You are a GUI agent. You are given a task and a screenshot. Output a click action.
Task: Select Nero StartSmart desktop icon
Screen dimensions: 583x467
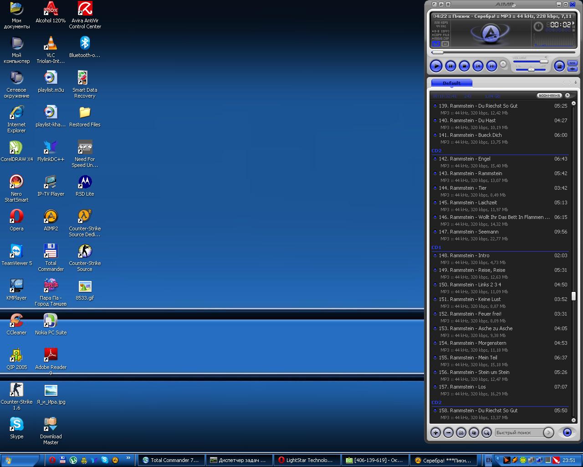pos(16,189)
